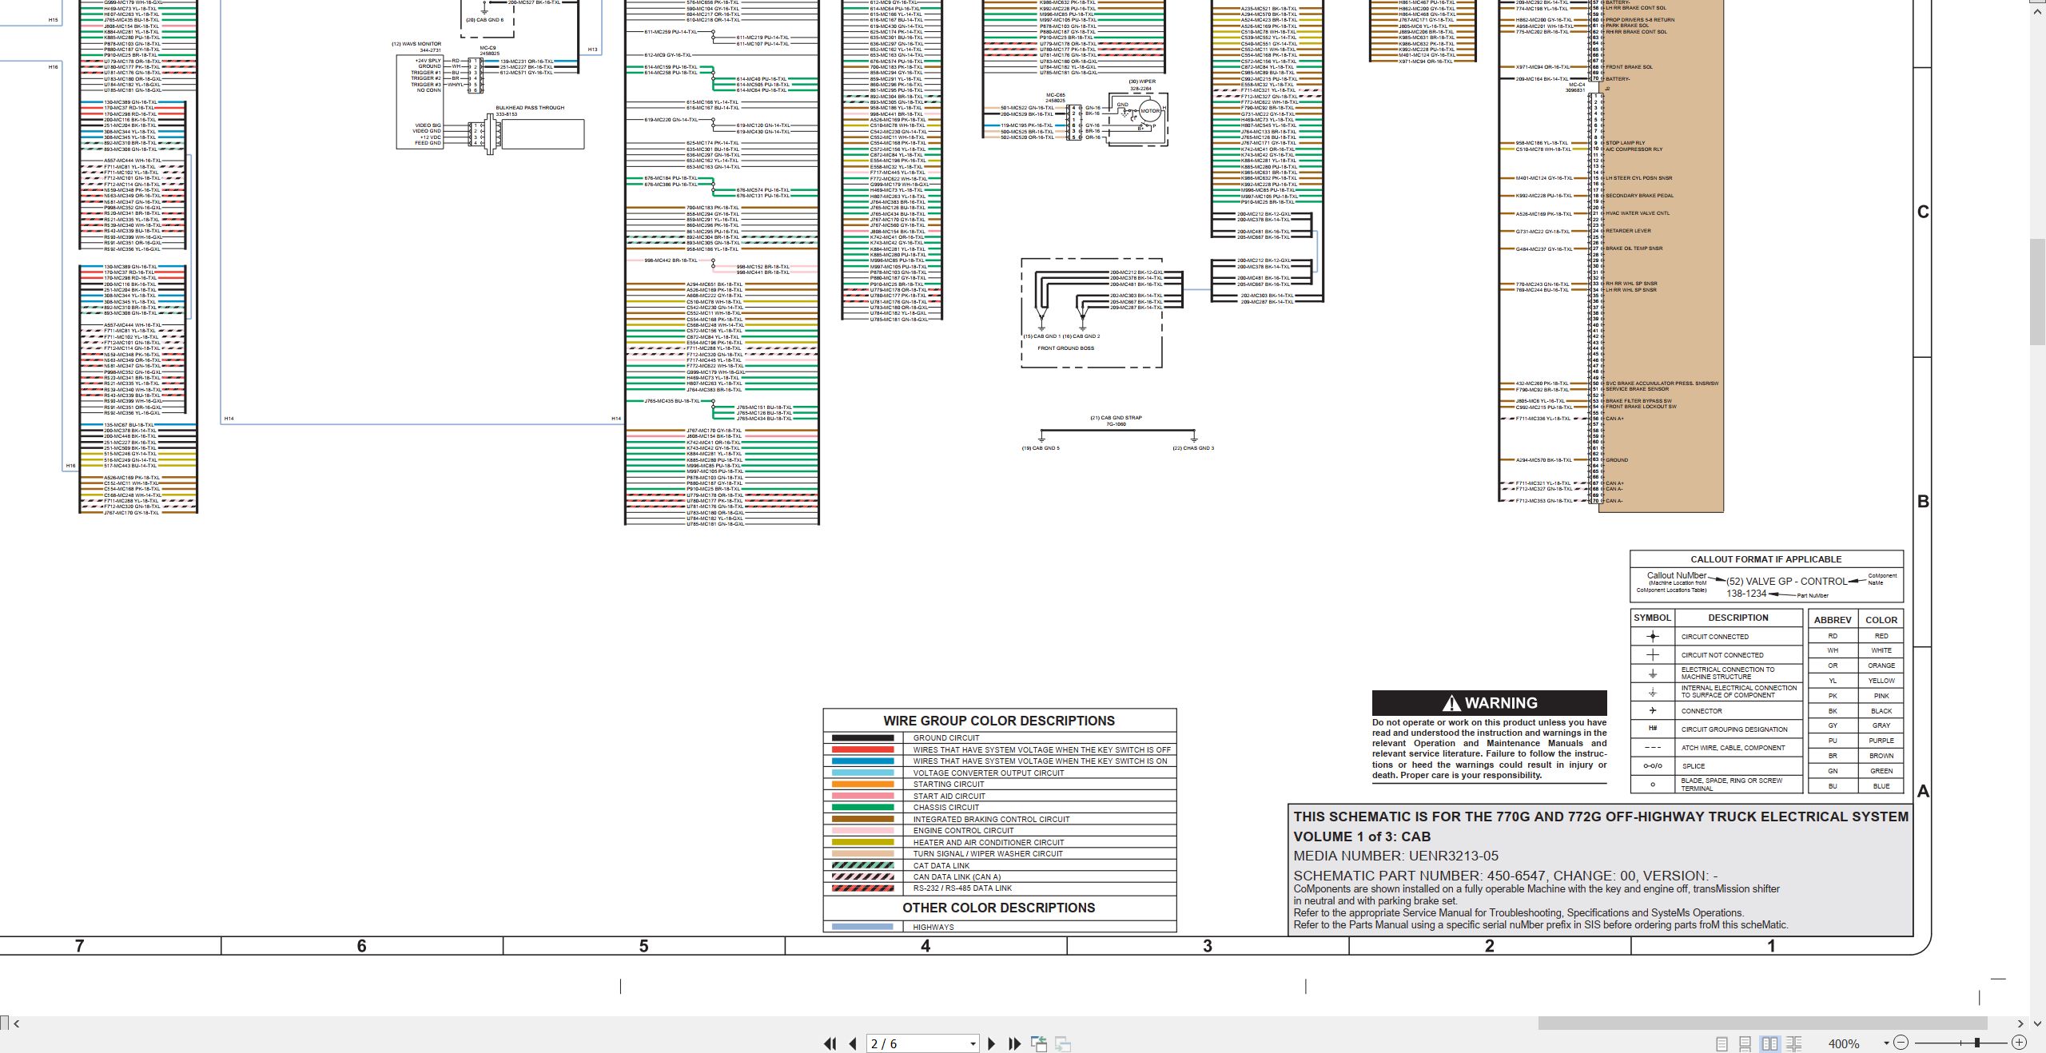2046x1053 pixels.
Task: Zoom out with the minus button
Action: pyautogui.click(x=1901, y=1043)
